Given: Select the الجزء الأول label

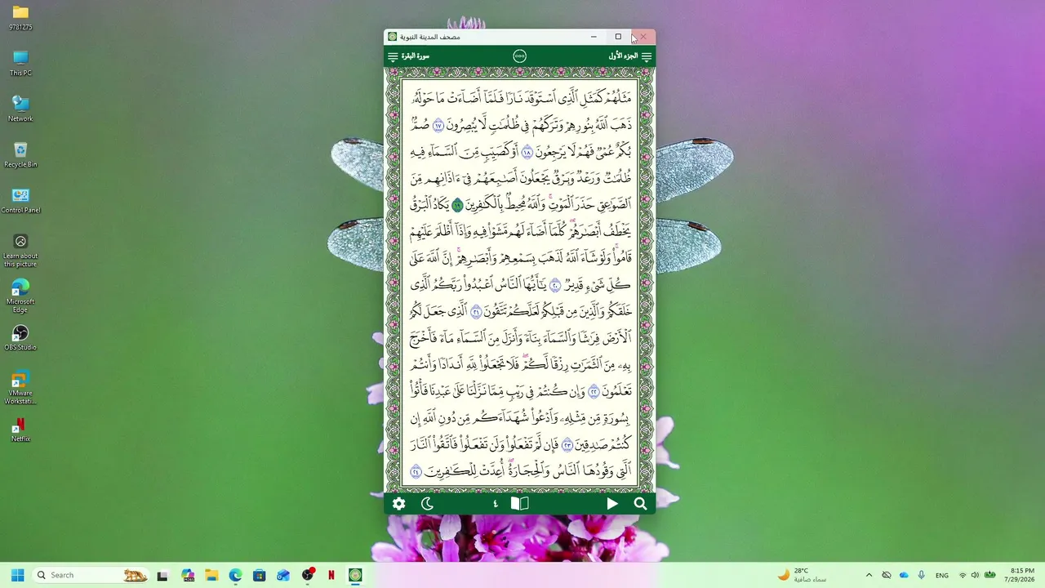Looking at the screenshot, I should [x=623, y=56].
